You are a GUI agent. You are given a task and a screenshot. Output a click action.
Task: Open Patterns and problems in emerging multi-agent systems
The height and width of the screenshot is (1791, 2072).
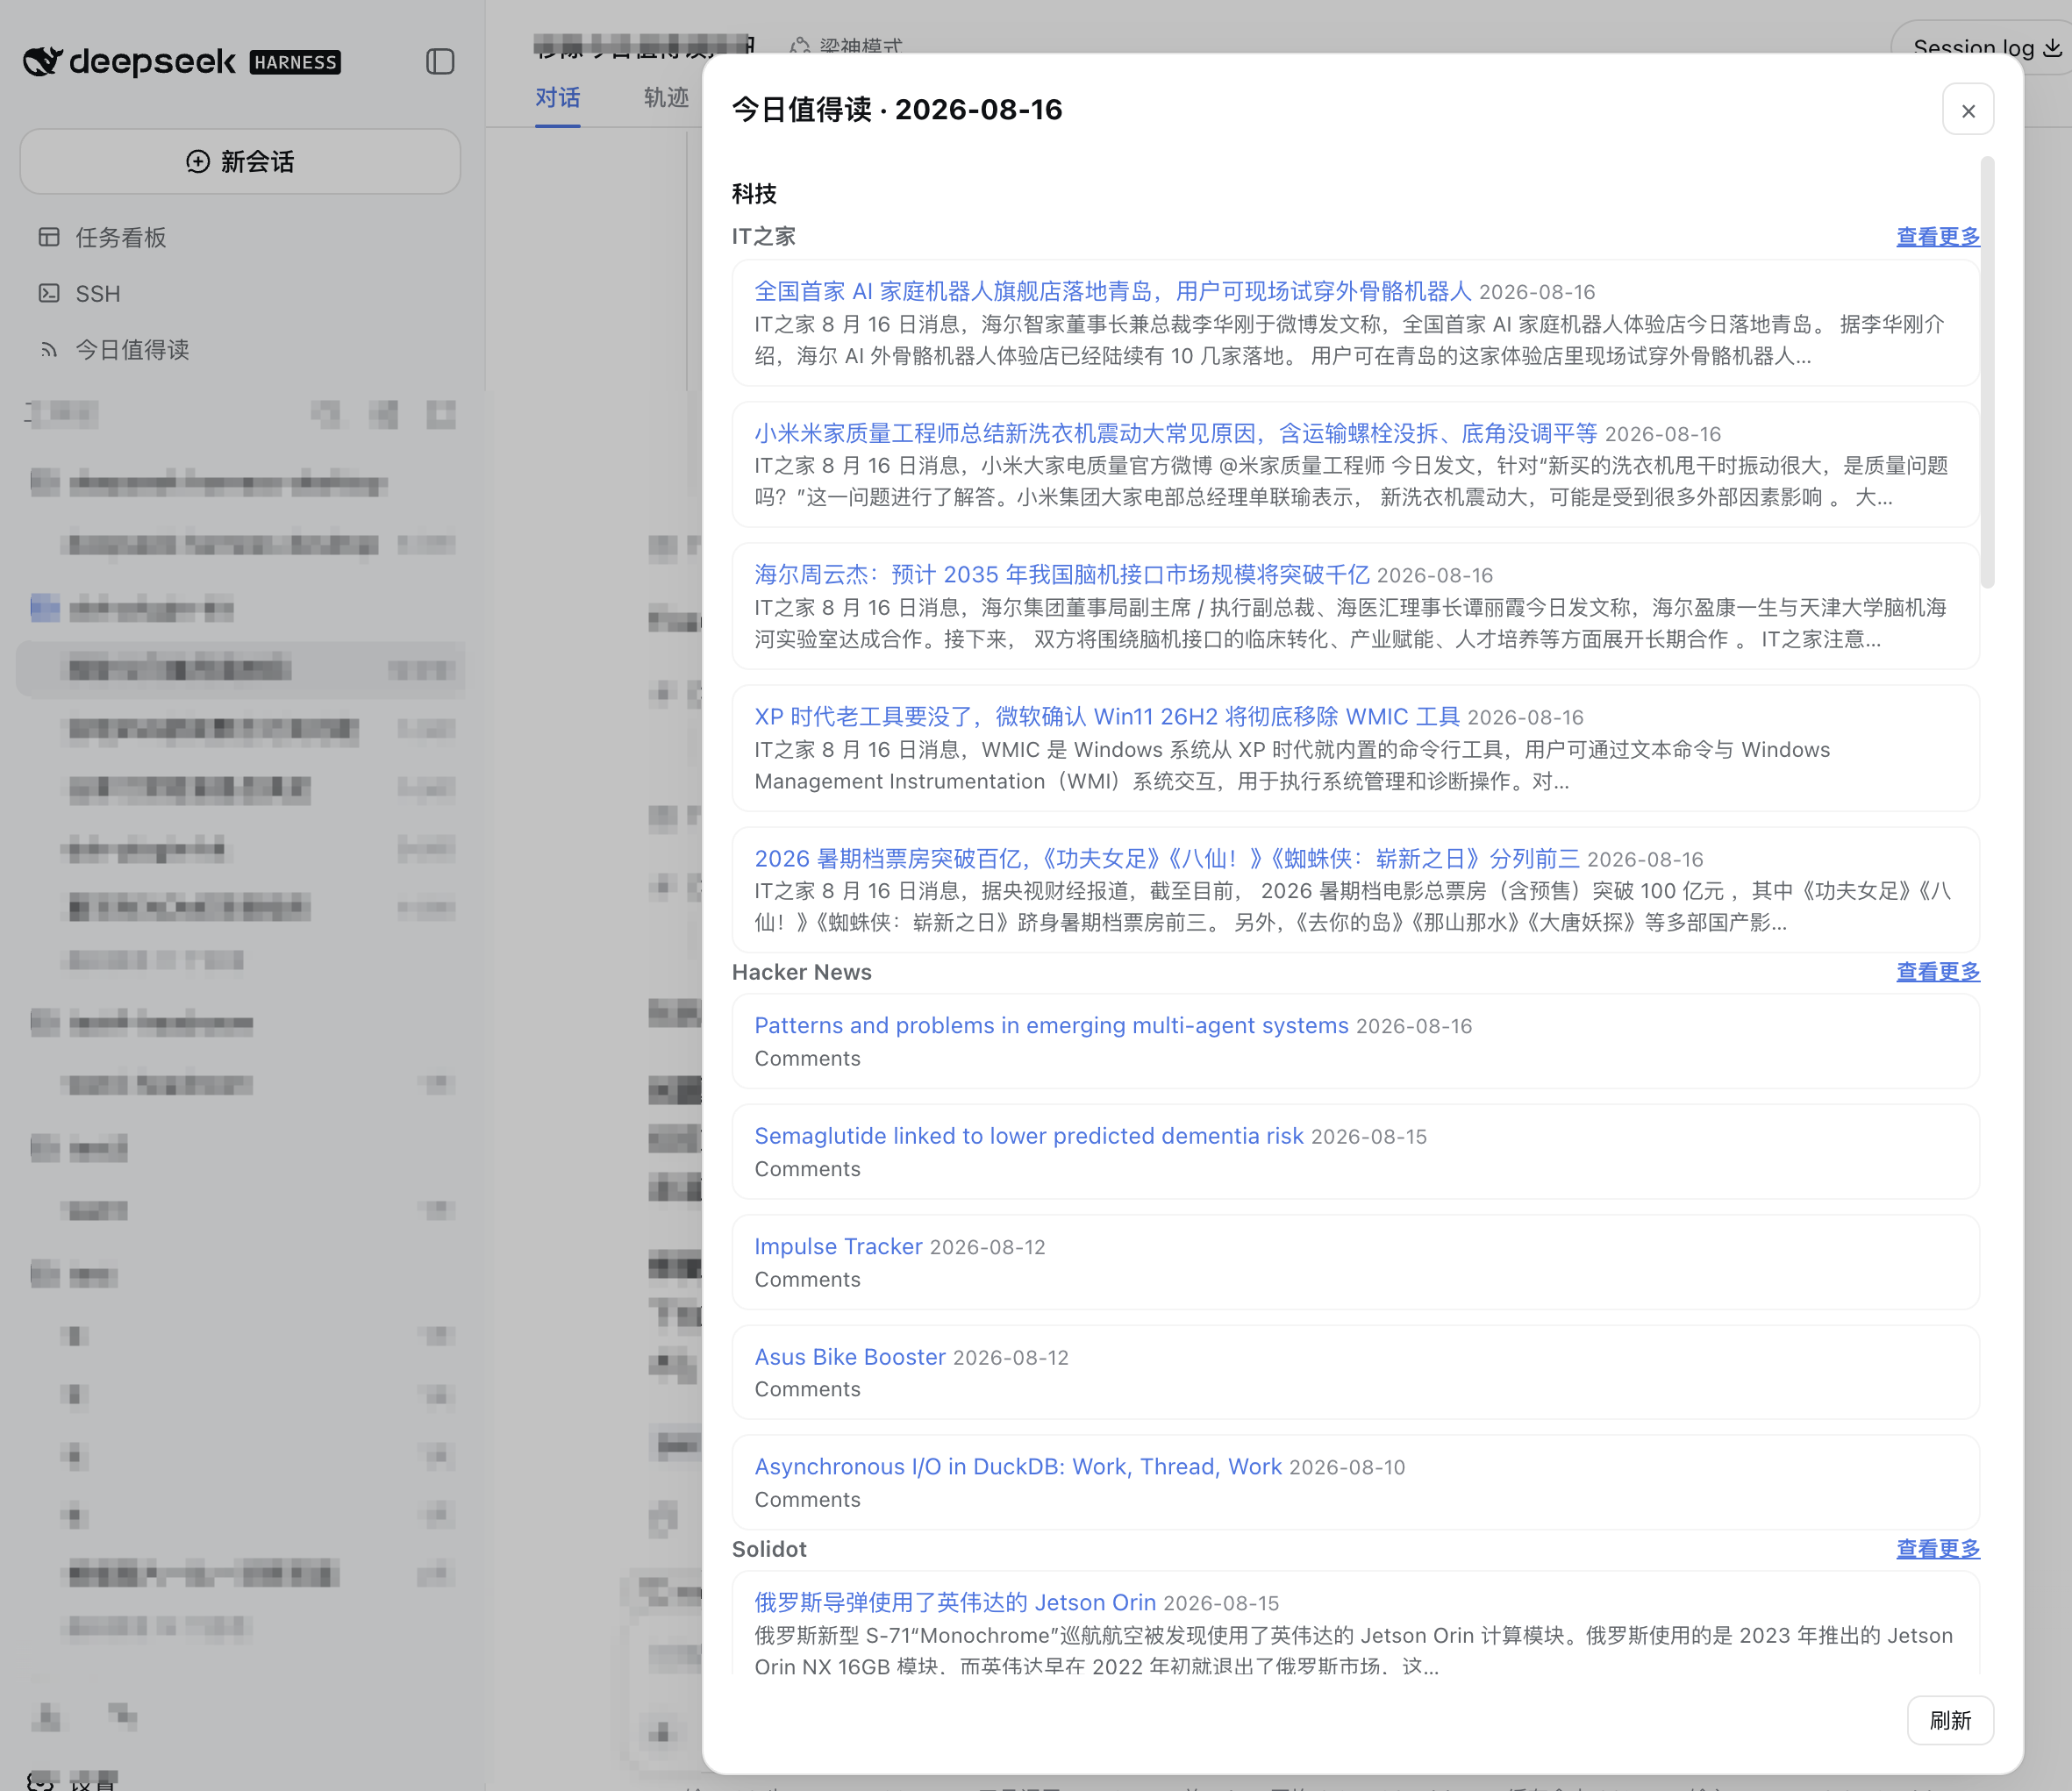click(1051, 1025)
